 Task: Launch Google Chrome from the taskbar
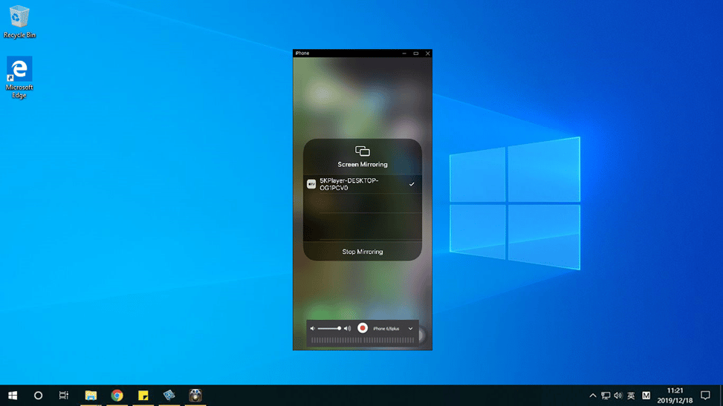(117, 396)
